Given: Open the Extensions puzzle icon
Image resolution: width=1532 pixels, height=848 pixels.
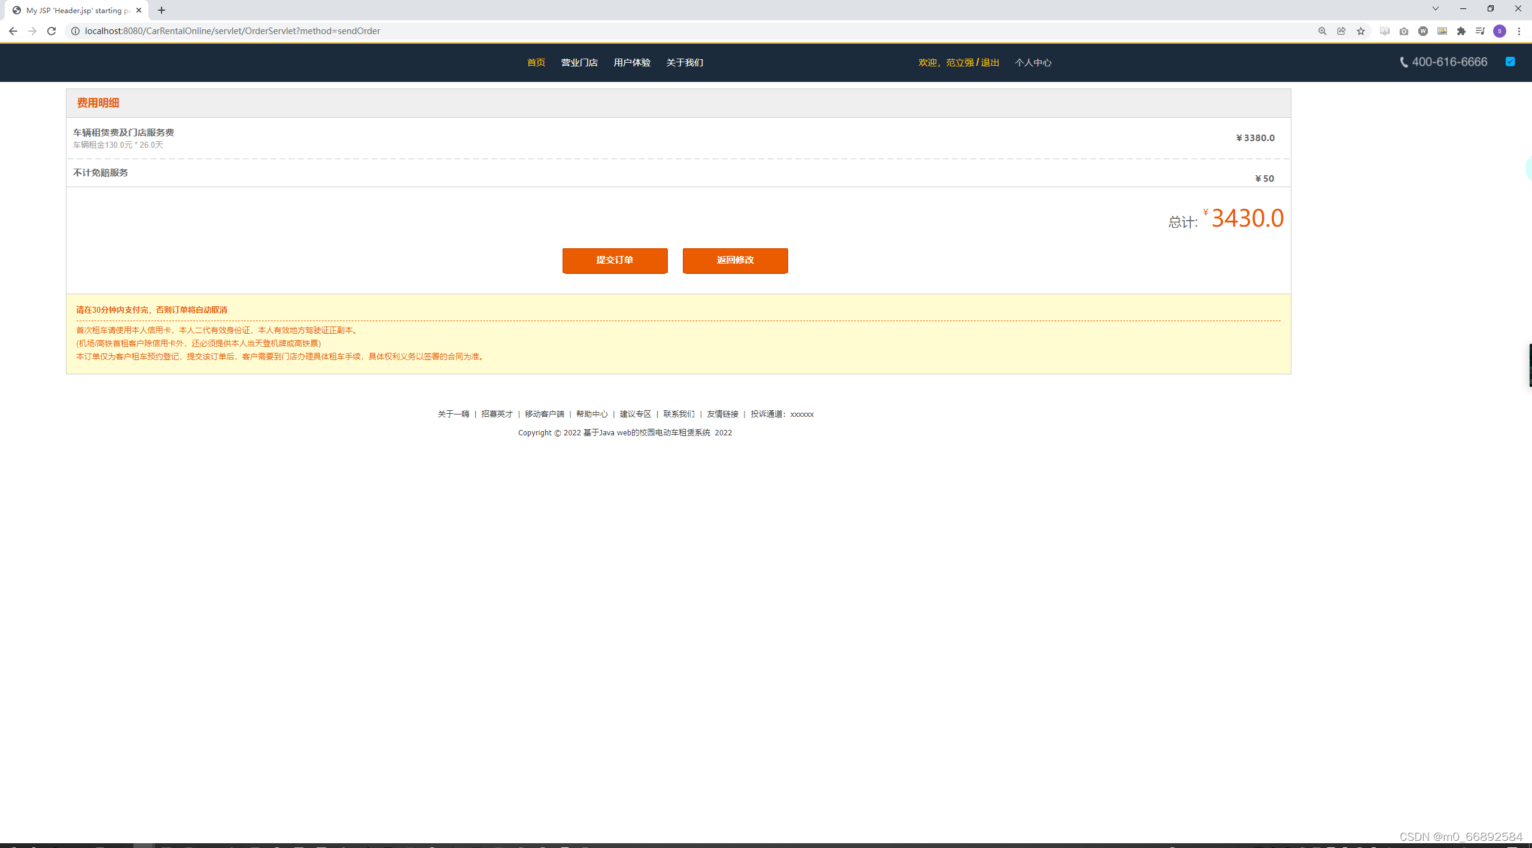Looking at the screenshot, I should point(1461,31).
